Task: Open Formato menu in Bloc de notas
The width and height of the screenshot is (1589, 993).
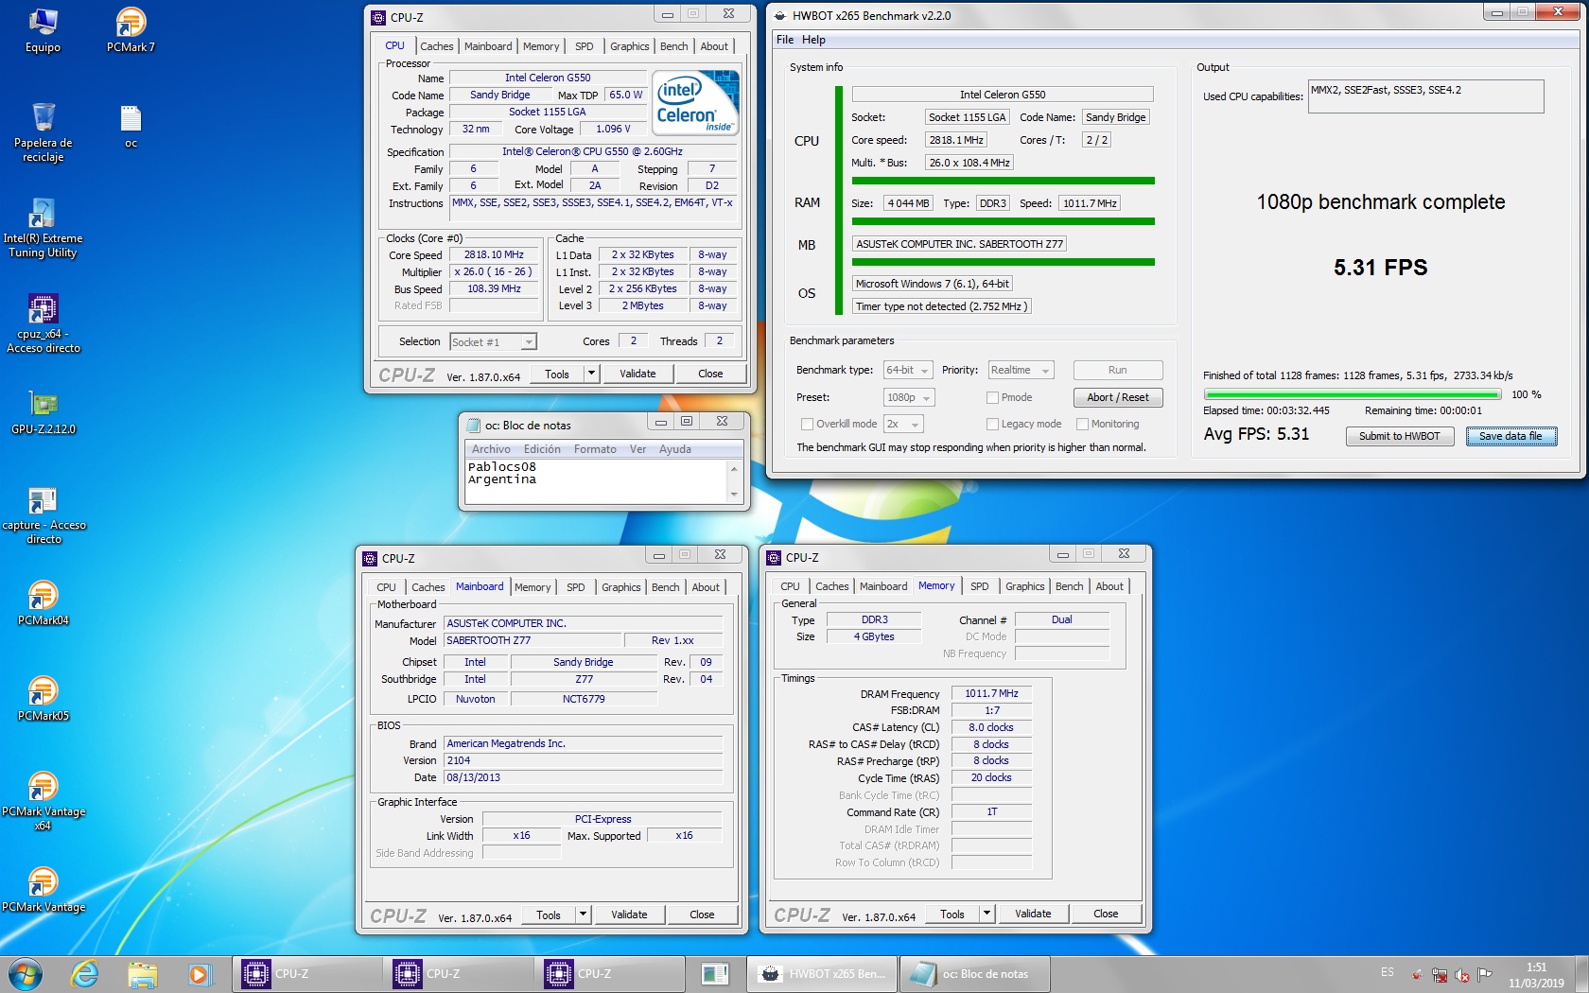Action: [595, 449]
